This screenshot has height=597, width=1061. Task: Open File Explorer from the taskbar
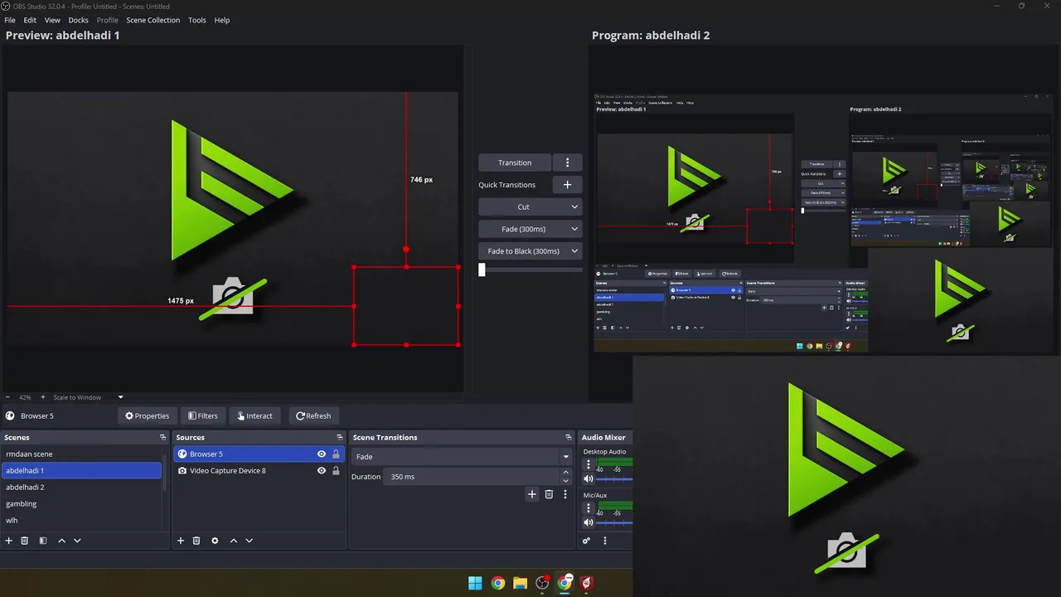point(520,583)
